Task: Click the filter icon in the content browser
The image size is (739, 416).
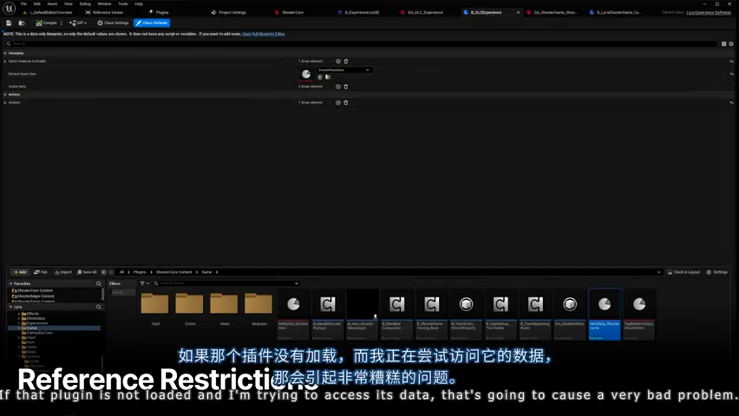Action: click(x=143, y=284)
